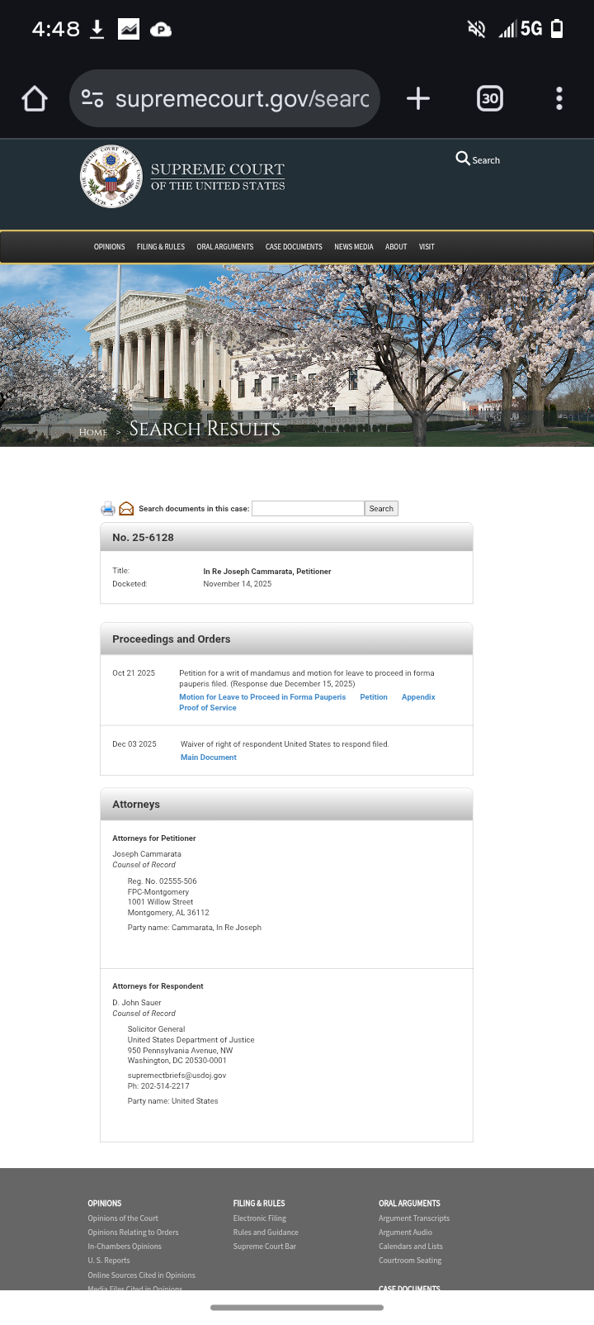Image resolution: width=594 pixels, height=1325 pixels.
Task: Click footer In-Chambers Opinions link
Action: (125, 1247)
